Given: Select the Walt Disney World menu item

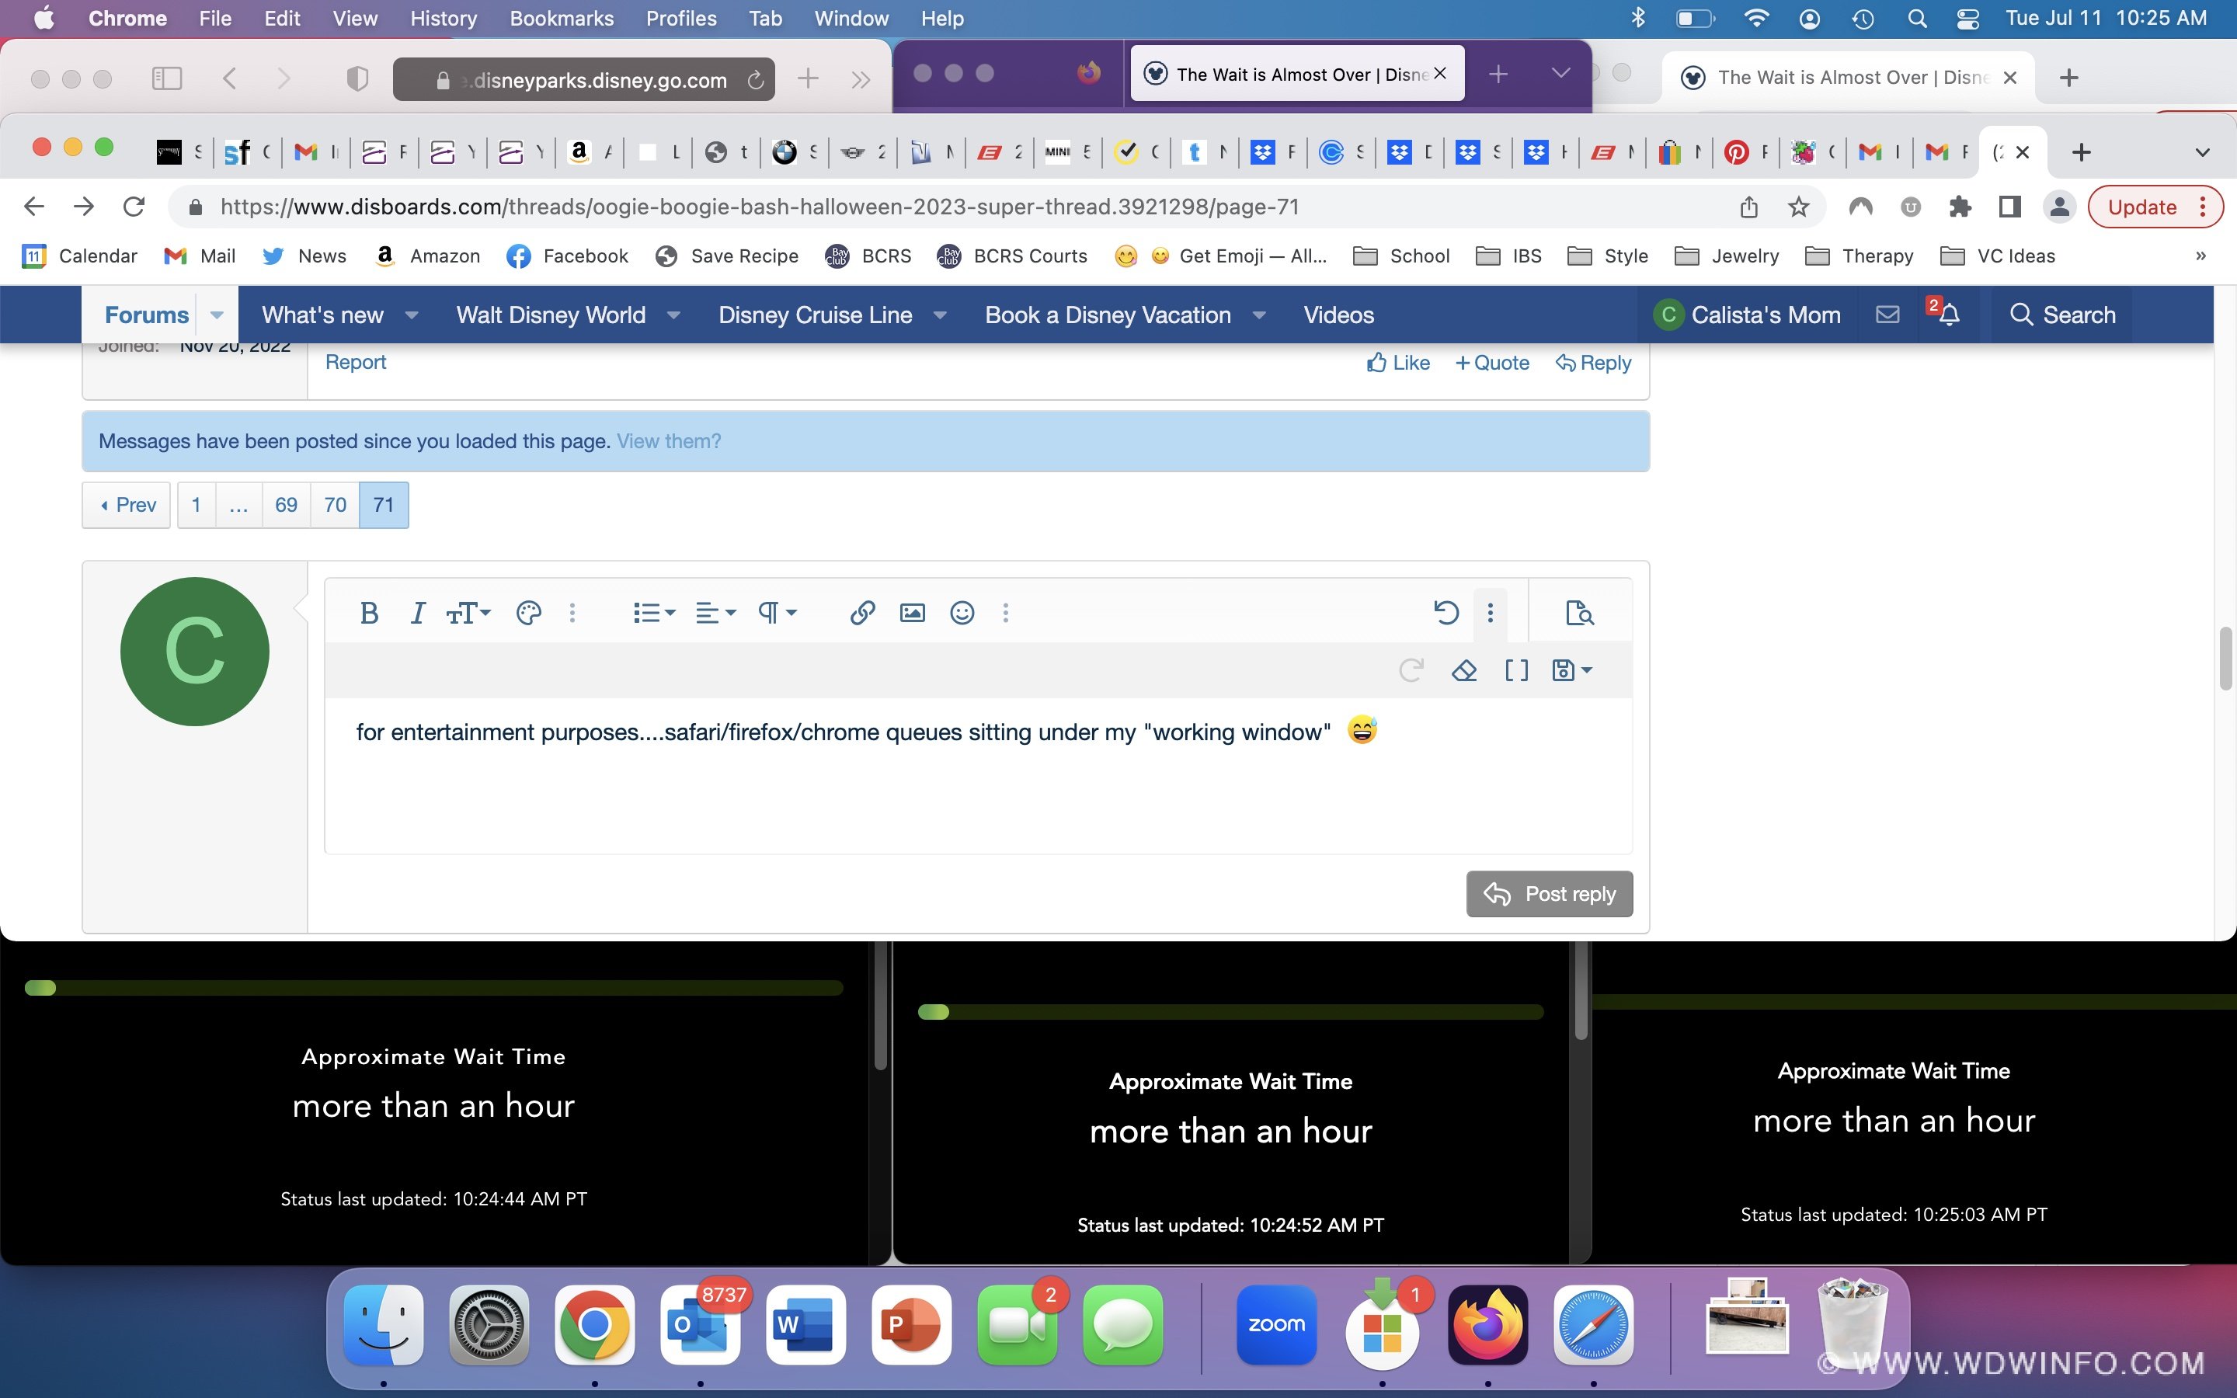Looking at the screenshot, I should coord(551,314).
